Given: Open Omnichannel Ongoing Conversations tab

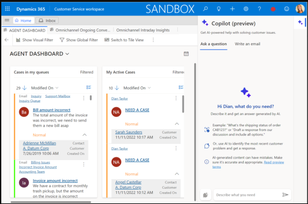Looking at the screenshot, I should coord(80,30).
